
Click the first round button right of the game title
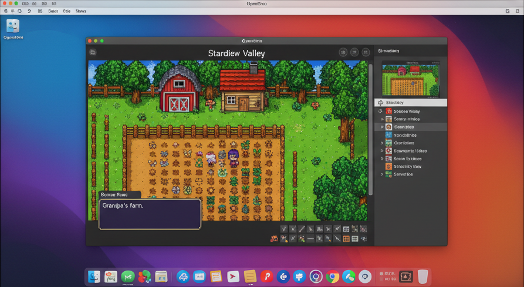343,53
